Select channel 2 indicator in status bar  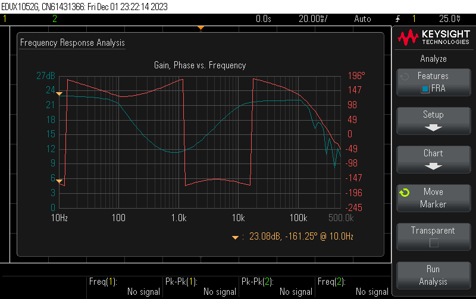(55, 19)
